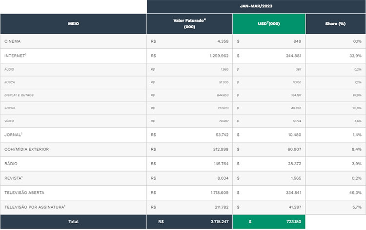Image resolution: width=366 pixels, height=230 pixels.
Task: Click the DISPLAY E OUTROS share 67,0%
Action: pyautogui.click(x=357, y=95)
